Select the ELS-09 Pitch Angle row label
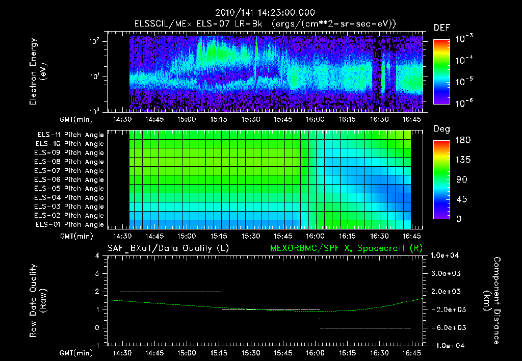Screen dimensions: 522x361 point(69,152)
